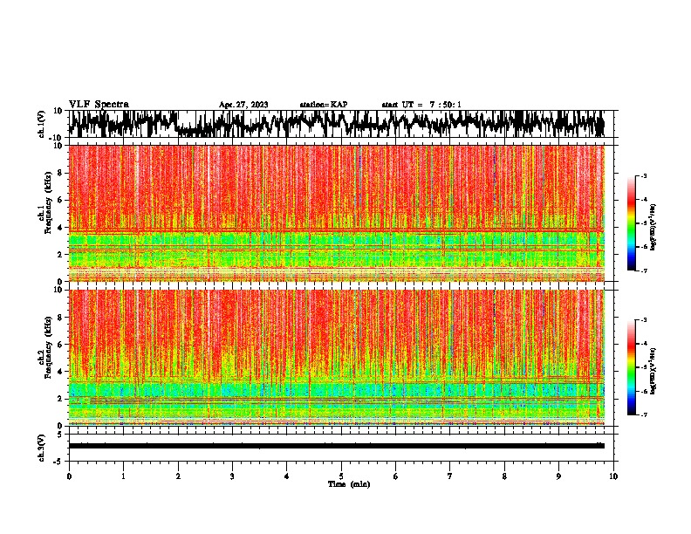Click the 'start UT = 7:50:1' text
Viewport: 691px width, 534px height.
421,105
